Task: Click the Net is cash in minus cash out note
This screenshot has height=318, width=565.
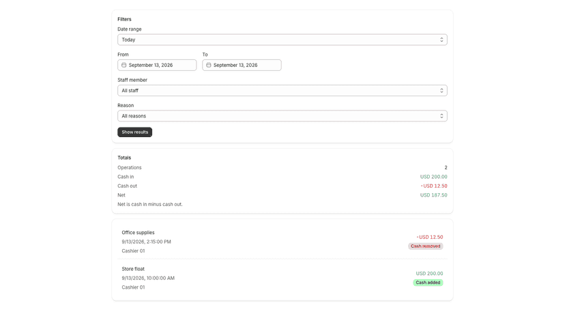Action: [150, 205]
